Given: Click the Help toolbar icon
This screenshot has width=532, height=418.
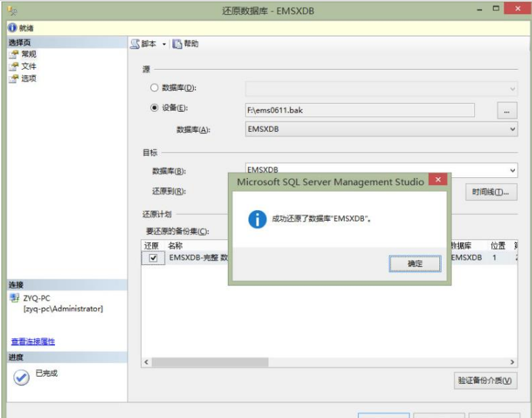Looking at the screenshot, I should 177,43.
